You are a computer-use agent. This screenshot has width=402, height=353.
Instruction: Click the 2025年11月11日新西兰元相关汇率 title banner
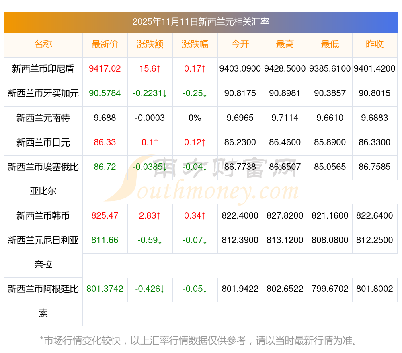pos(201,22)
